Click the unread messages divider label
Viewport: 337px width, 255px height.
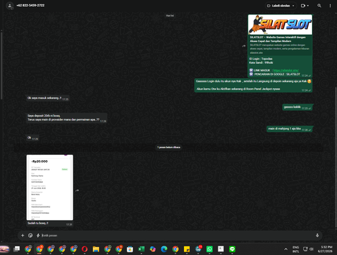168,147
